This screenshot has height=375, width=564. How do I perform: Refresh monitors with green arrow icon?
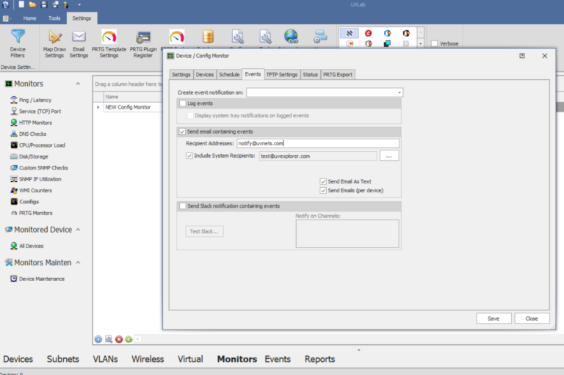pyautogui.click(x=129, y=339)
